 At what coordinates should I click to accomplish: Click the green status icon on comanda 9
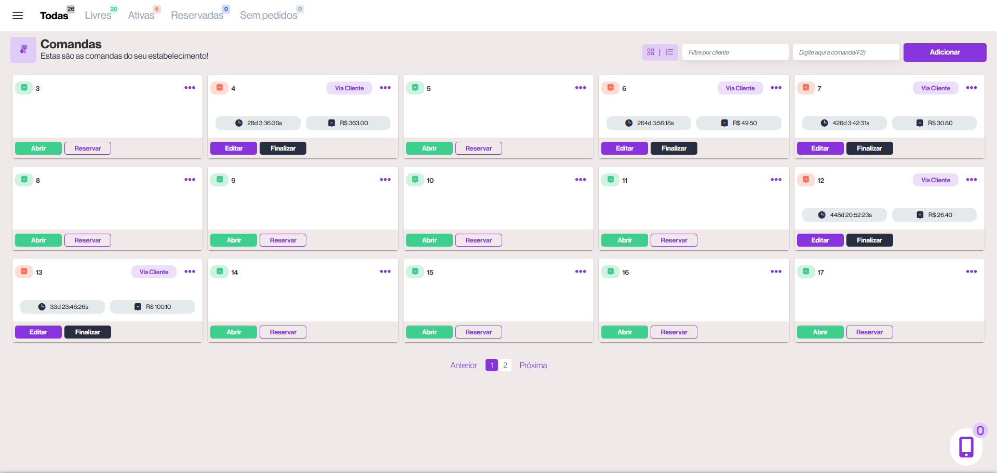coord(219,180)
